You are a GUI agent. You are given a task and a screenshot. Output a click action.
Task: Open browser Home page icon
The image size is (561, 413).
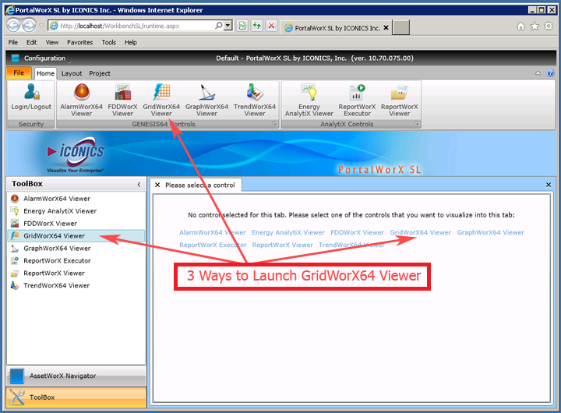click(521, 26)
